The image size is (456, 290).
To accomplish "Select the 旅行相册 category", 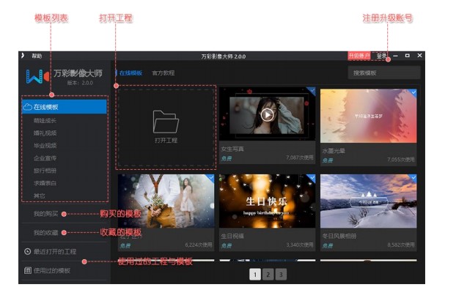I will [x=45, y=171].
